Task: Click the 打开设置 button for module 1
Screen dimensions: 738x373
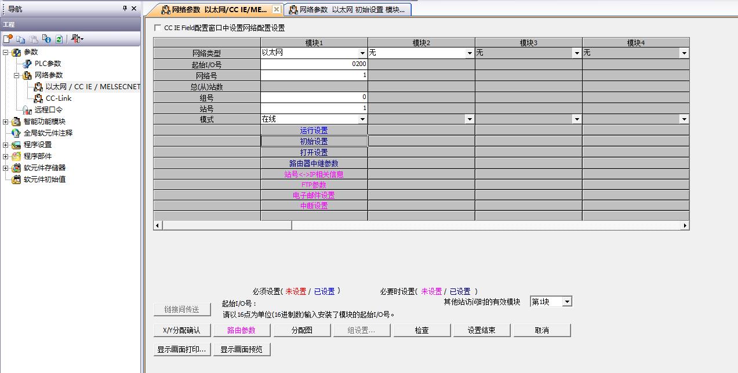Action: coord(314,152)
